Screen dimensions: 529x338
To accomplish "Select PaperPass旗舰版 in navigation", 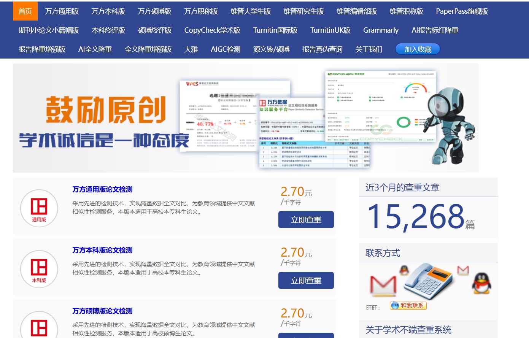I will tap(462, 11).
